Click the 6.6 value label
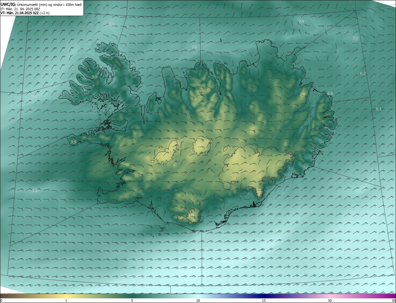This screenshot has width=396, height=303. (330, 93)
